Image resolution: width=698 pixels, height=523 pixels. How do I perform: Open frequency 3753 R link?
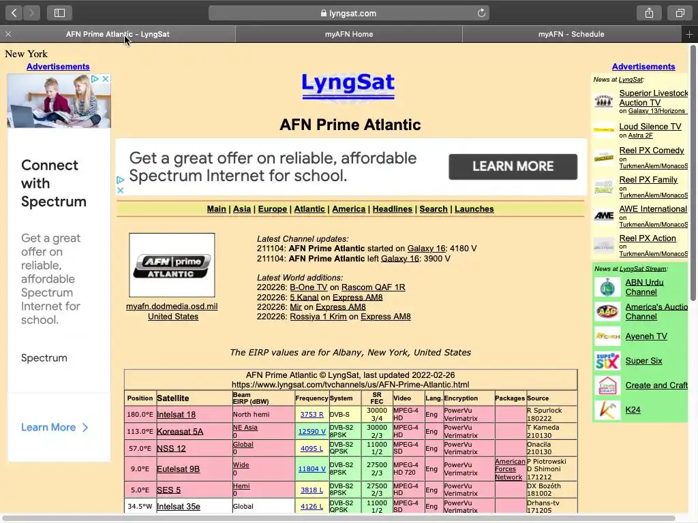[312, 415]
